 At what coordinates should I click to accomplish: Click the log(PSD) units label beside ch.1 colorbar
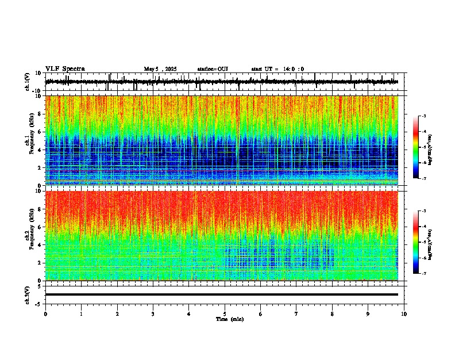[430, 150]
